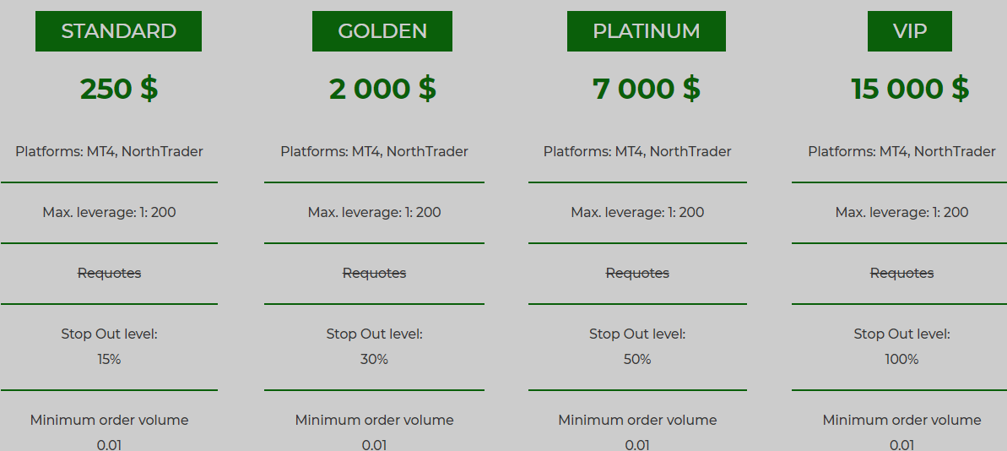The width and height of the screenshot is (1007, 451).
Task: Click the 15% Stop Out level value
Action: click(x=109, y=360)
